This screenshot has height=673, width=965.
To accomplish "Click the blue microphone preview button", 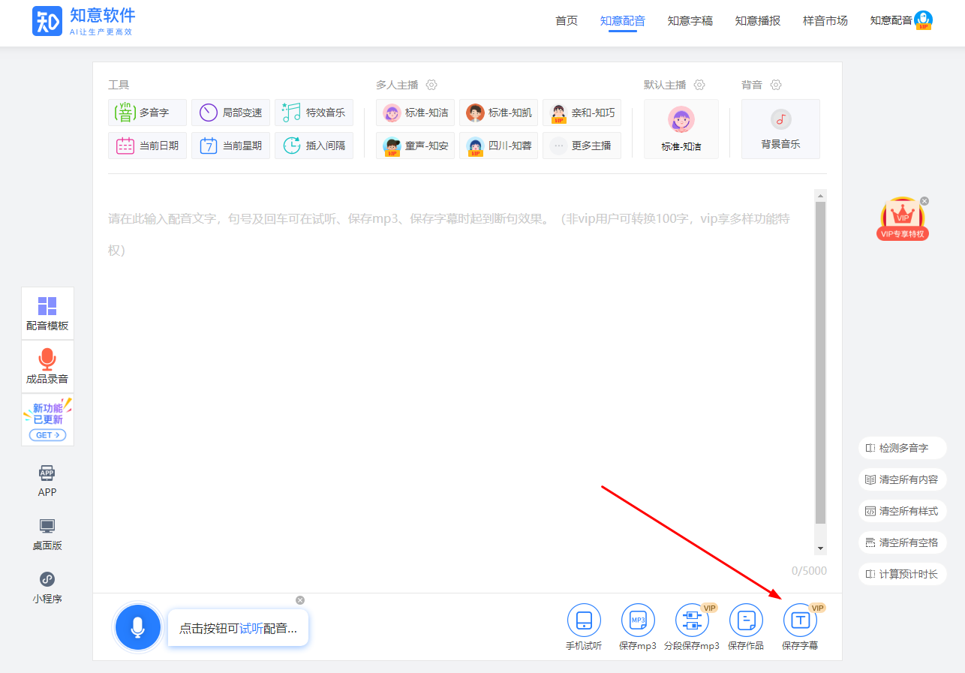I will point(137,626).
